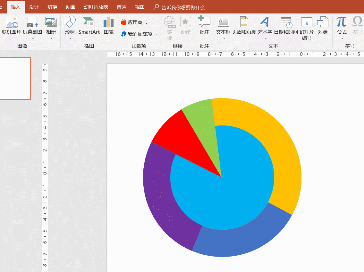Expand the 文本框 text box dropdown
The image size is (364, 272).
224,38
